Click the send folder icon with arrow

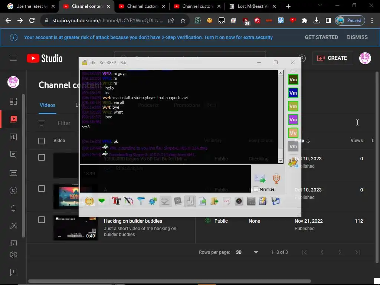point(214,201)
